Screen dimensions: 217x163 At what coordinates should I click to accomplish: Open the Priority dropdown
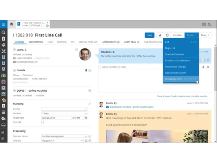click(64, 109)
